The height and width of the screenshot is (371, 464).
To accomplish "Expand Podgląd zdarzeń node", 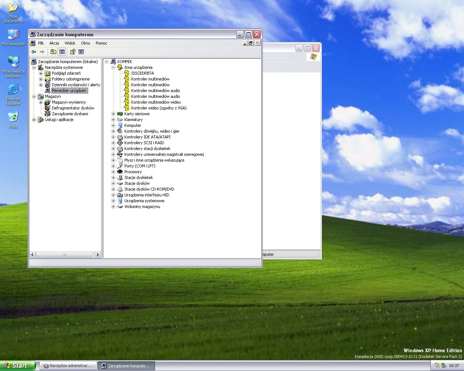I will (41, 73).
